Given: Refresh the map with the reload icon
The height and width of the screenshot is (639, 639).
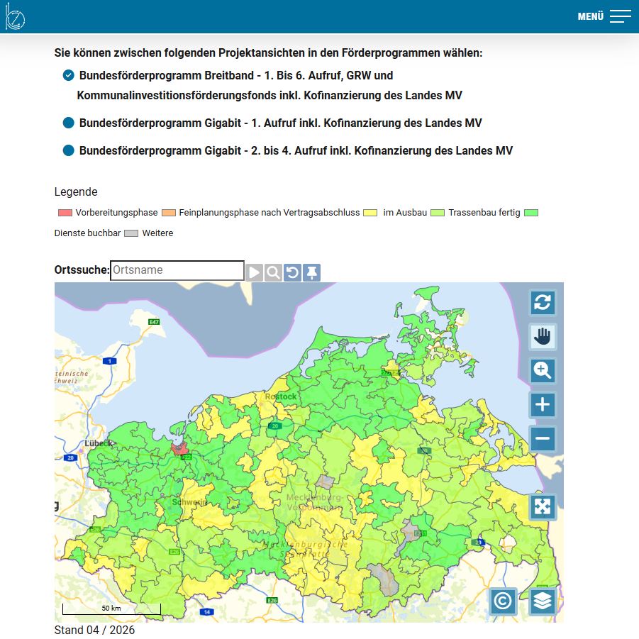Looking at the screenshot, I should (x=543, y=302).
